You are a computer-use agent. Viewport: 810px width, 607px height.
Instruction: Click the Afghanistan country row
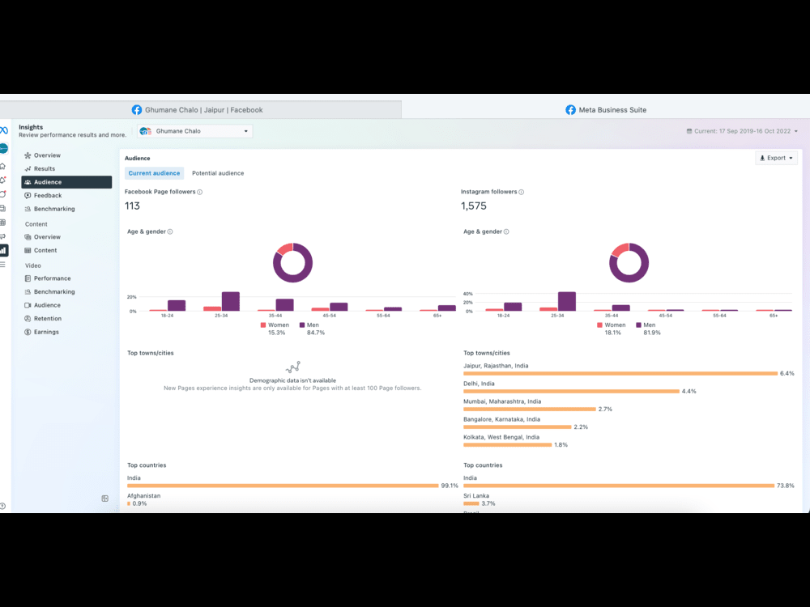292,499
